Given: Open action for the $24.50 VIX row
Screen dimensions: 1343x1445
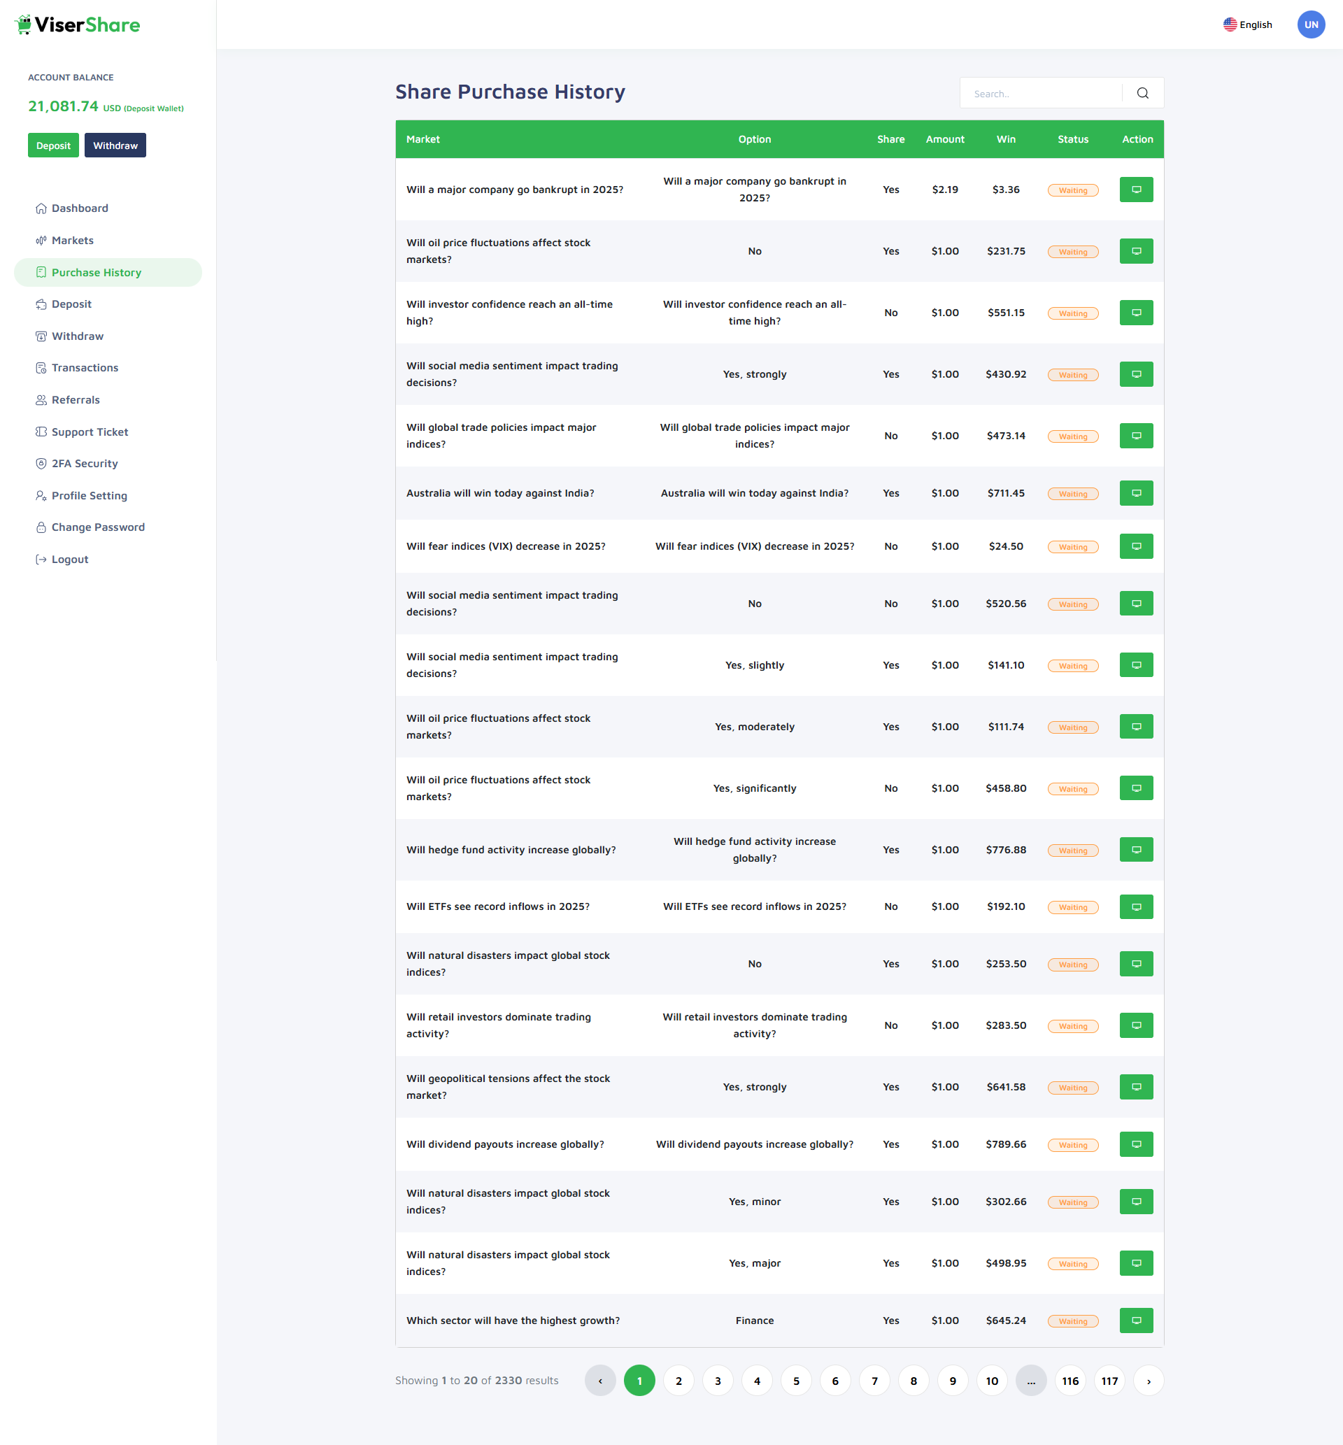Looking at the screenshot, I should tap(1136, 546).
